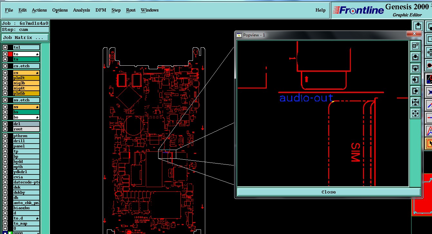Click the hand marker on the bo layer

pos(38,117)
